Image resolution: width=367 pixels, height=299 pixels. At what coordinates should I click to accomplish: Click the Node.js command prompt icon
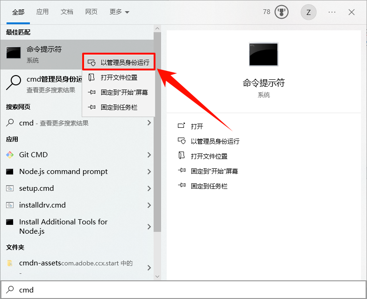click(x=10, y=172)
